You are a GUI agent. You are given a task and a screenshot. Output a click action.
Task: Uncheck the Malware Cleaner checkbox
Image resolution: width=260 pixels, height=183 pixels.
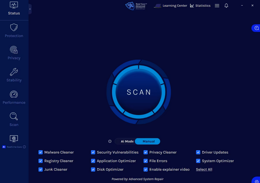coord(40,152)
